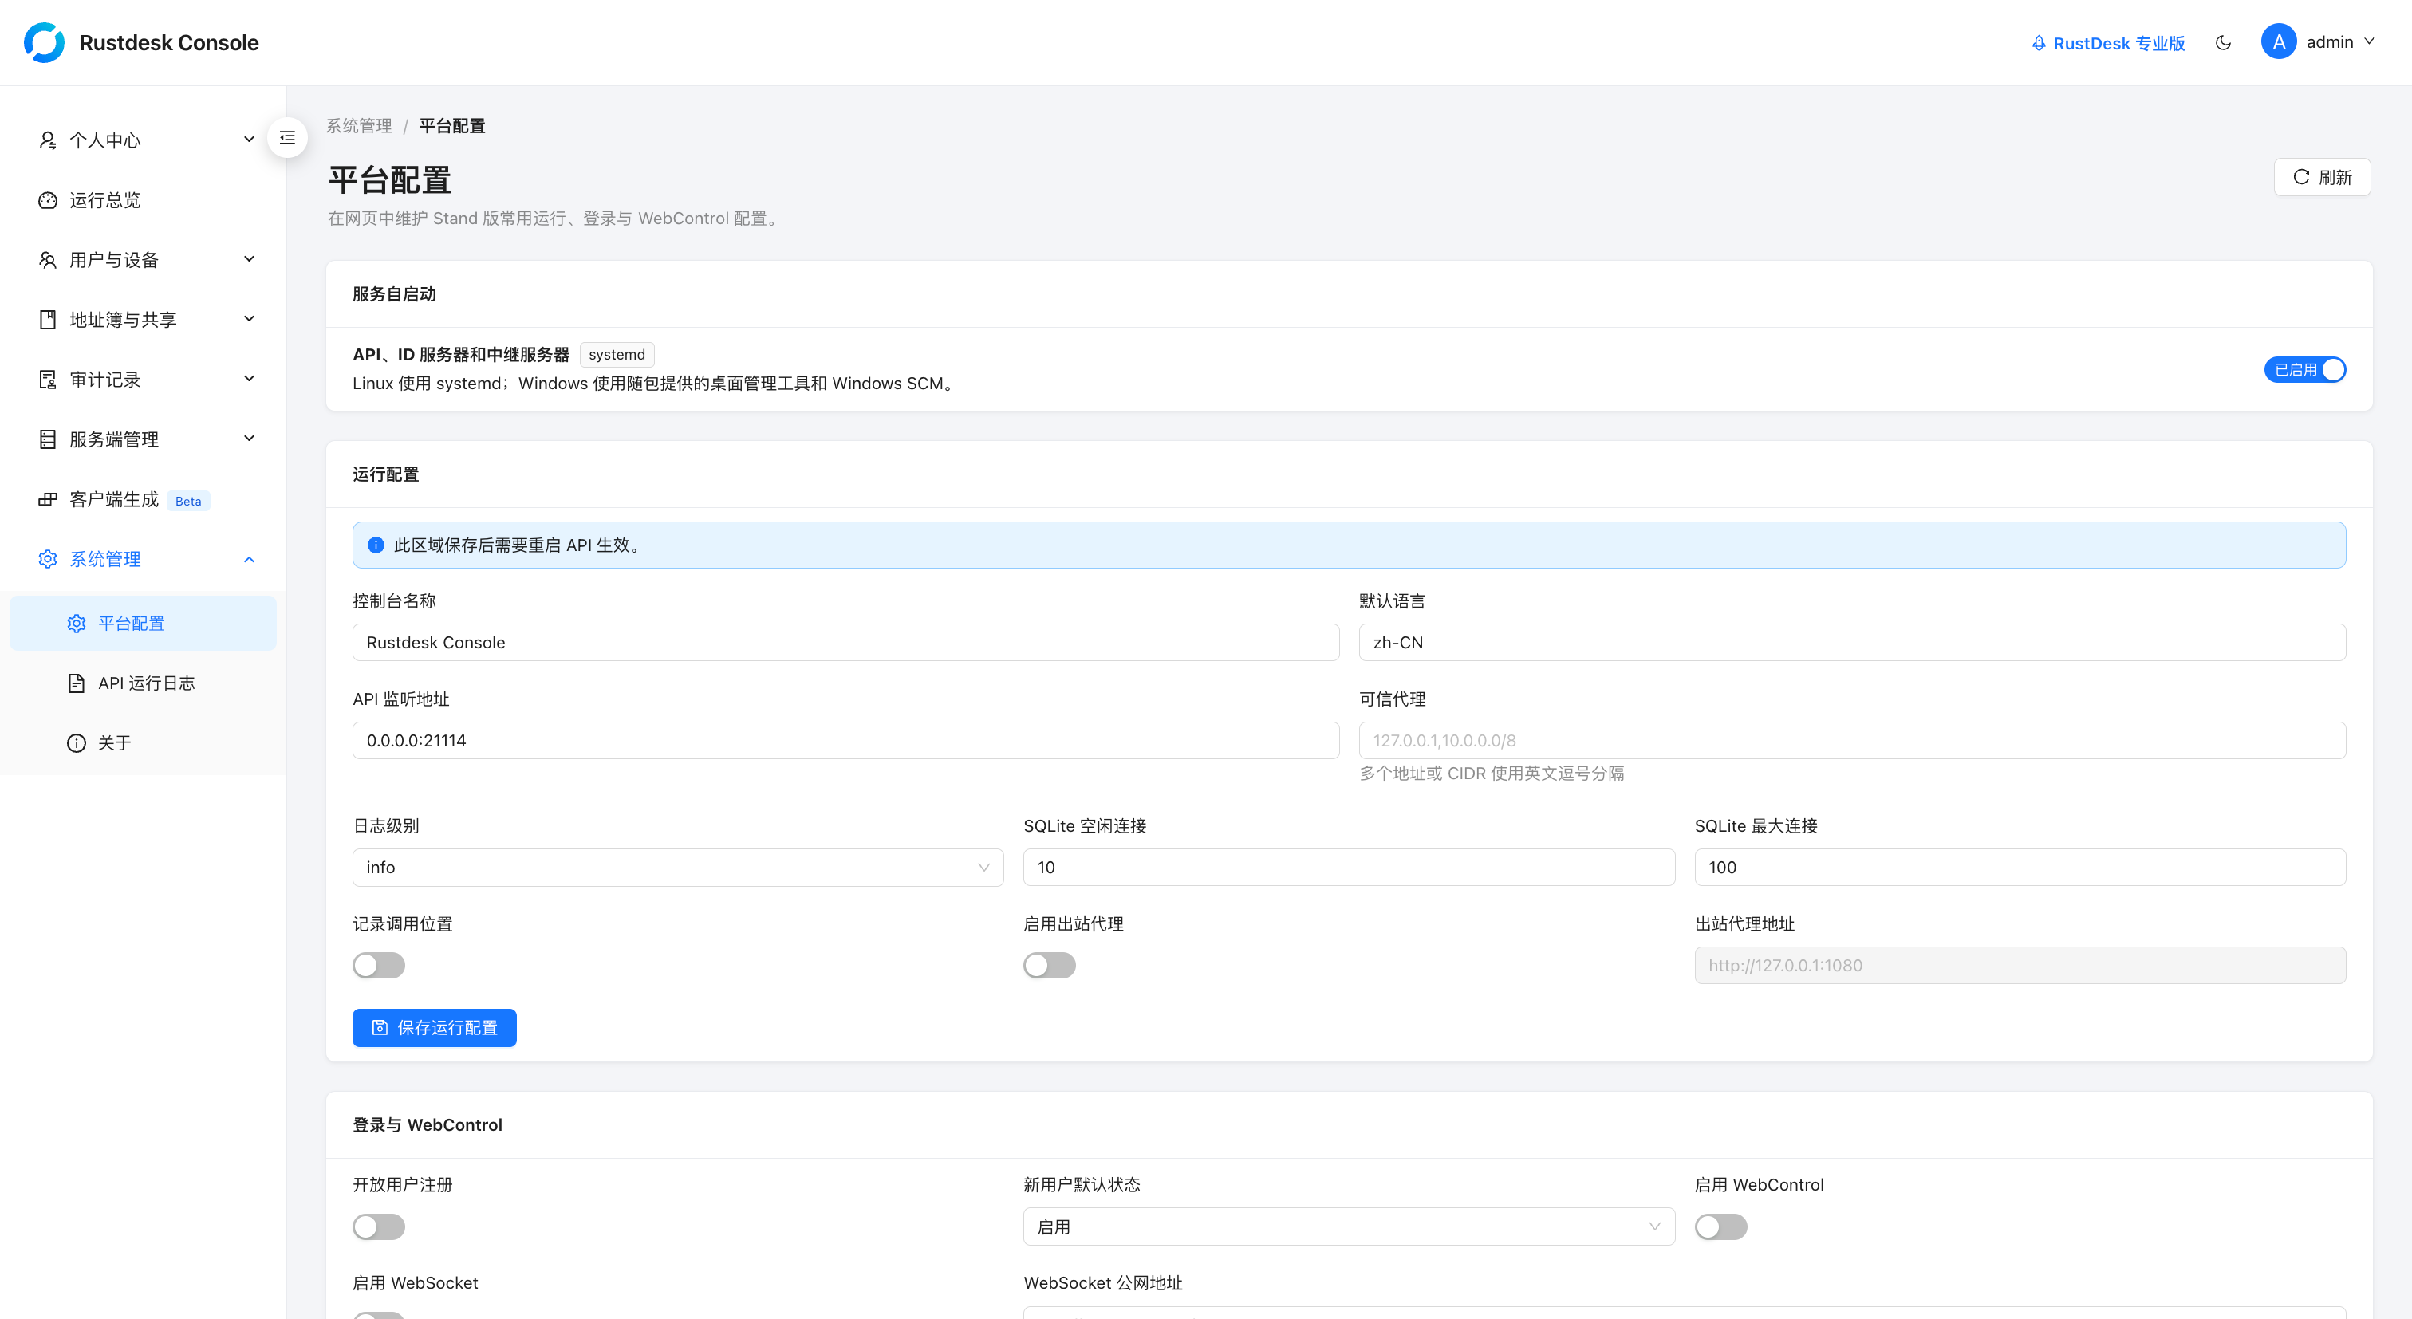This screenshot has height=1319, width=2412.
Task: Open the RustDesk 专业版 link
Action: click(2107, 44)
